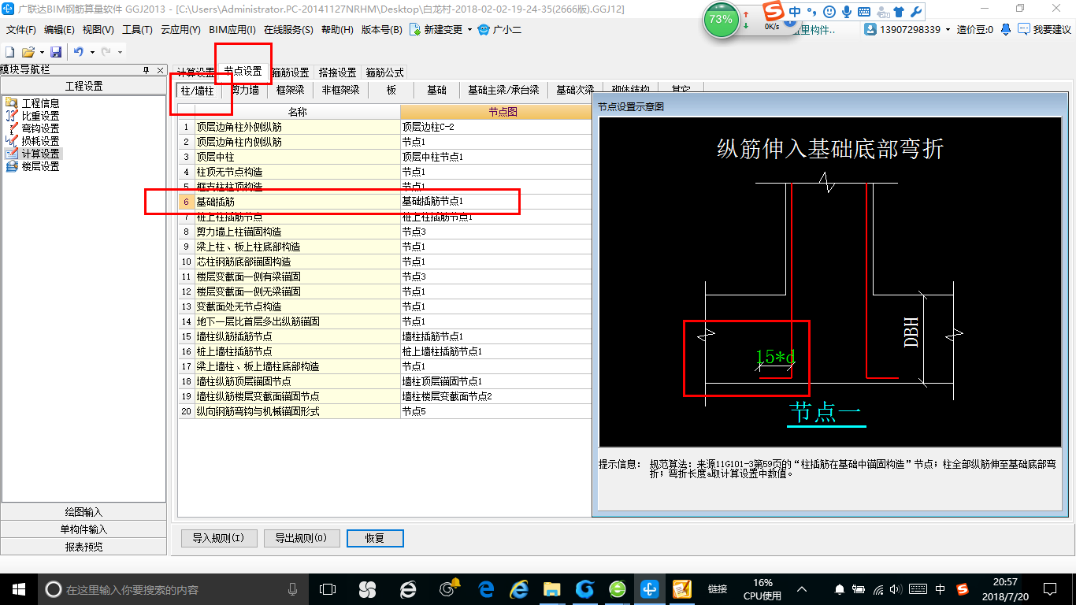Open the Sogou emoji smiley icon

pos(829,12)
